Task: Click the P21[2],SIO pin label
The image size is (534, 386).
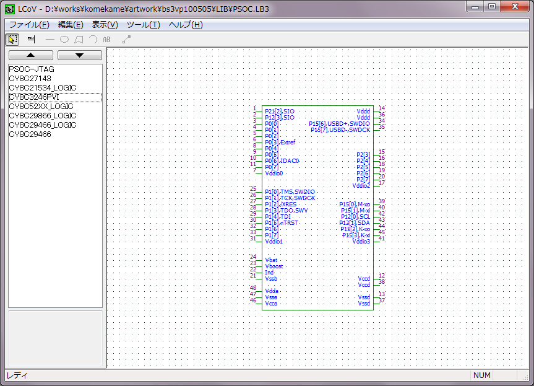Action: (280, 111)
